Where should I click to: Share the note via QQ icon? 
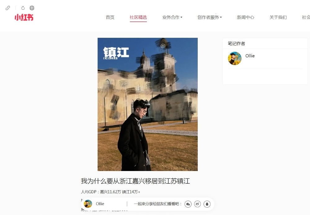click(x=207, y=204)
